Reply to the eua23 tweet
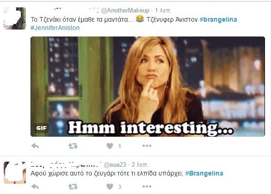 click(x=35, y=187)
